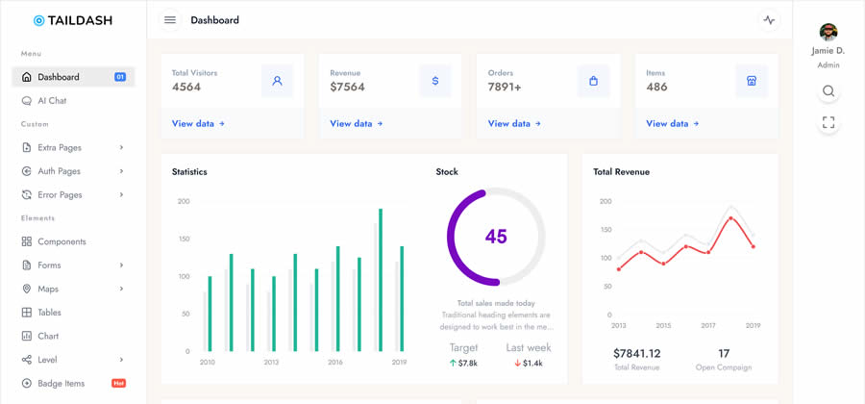865x404 pixels.
Task: Click the Stock number 45
Action: pyautogui.click(x=496, y=237)
